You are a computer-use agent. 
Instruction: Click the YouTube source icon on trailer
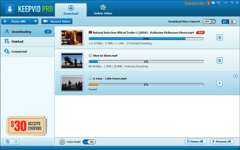click(90, 32)
